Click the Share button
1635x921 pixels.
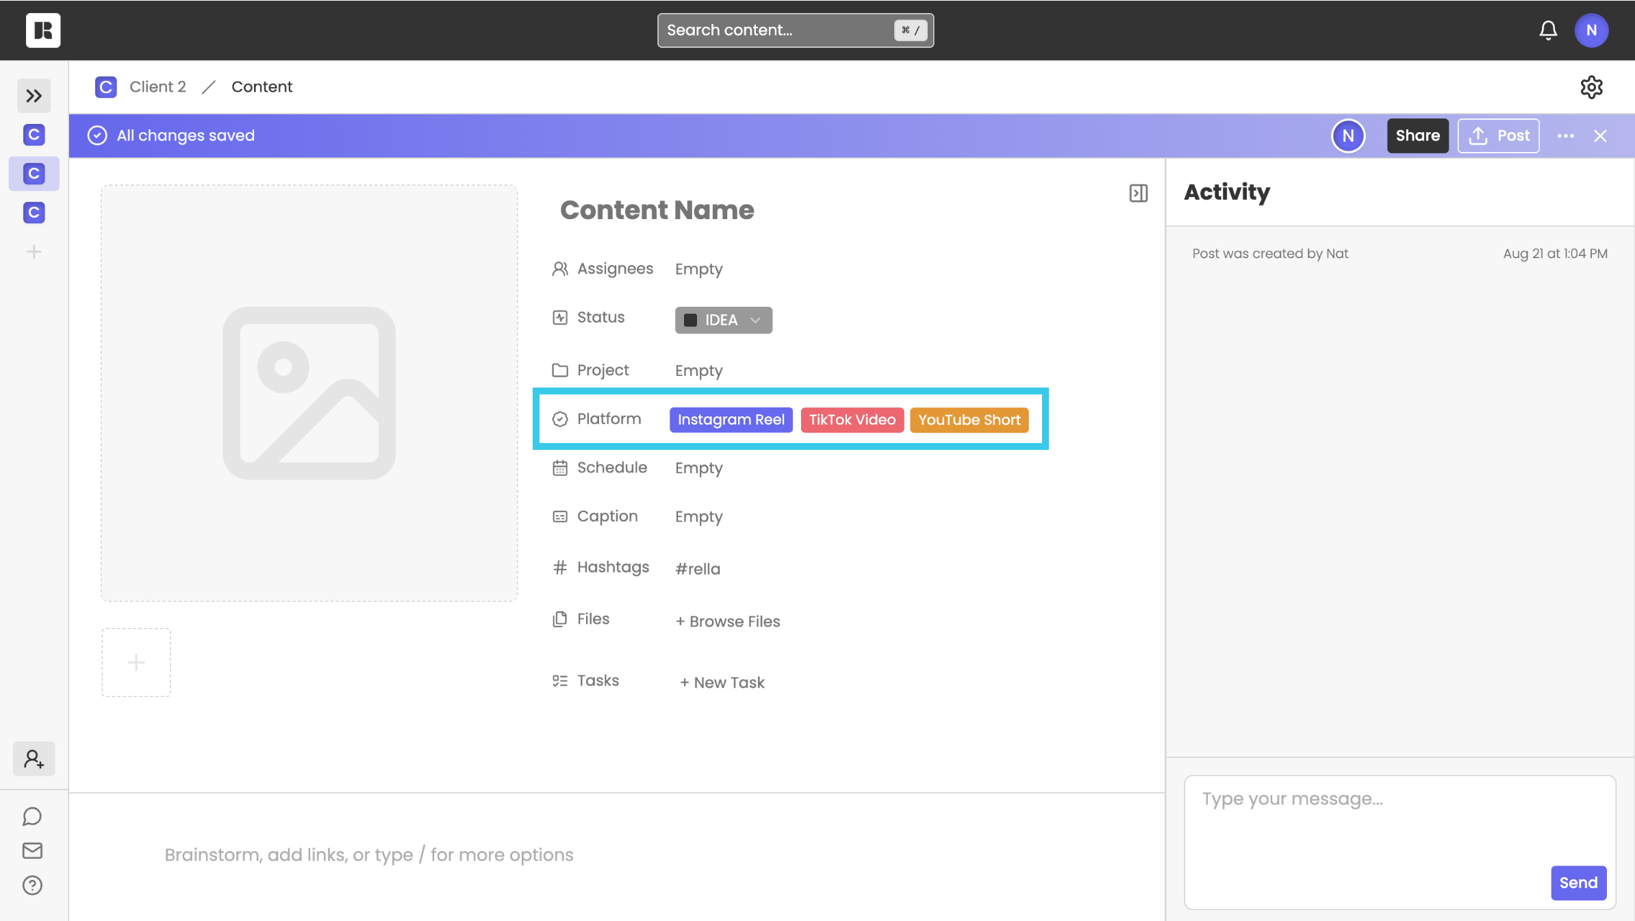1417,136
